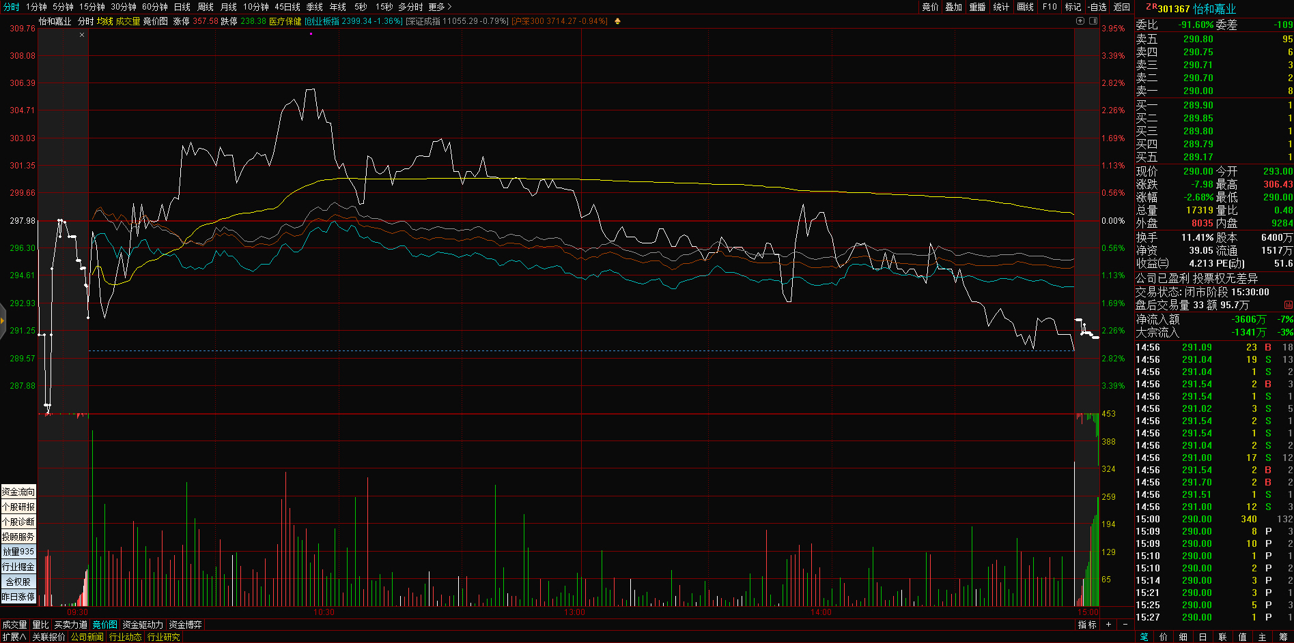The width and height of the screenshot is (1294, 643).
Task: Open the 指标 indicator selector
Action: click(x=1087, y=625)
